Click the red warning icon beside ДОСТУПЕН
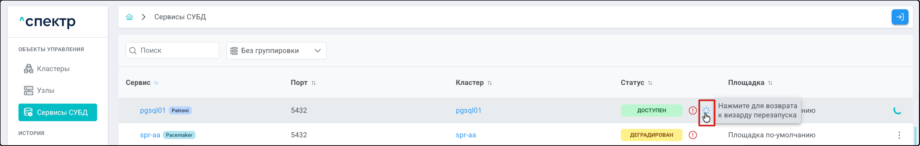Image resolution: width=920 pixels, height=146 pixels. click(x=693, y=111)
